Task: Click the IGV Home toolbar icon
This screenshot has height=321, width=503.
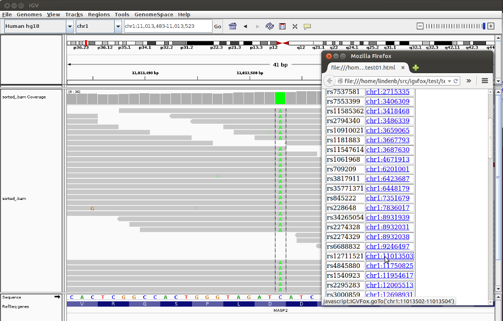Action: click(233, 26)
